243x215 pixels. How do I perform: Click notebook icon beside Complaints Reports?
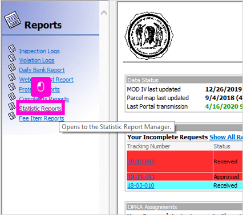(x=12, y=97)
